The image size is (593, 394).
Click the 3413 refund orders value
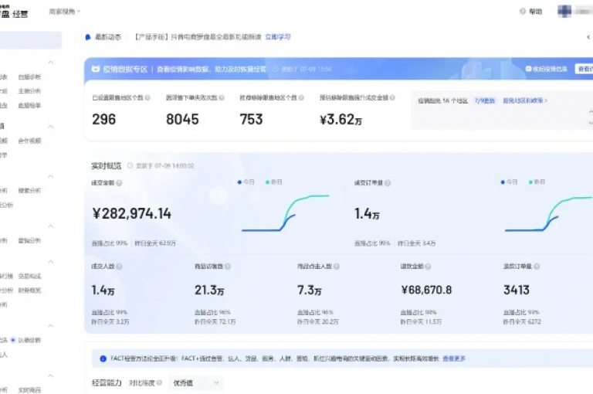[x=517, y=290]
